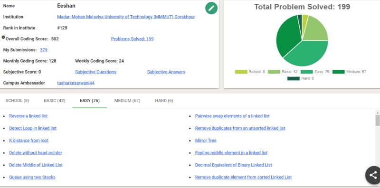Screen dimensions: 380x188
Task: Open the Subjective Questions link
Action: [95, 72]
